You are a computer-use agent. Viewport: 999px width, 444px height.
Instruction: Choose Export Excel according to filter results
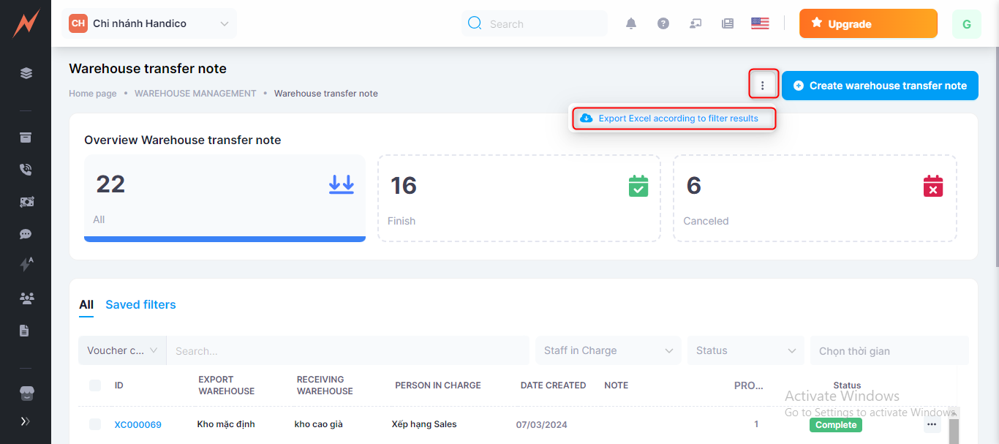673,118
